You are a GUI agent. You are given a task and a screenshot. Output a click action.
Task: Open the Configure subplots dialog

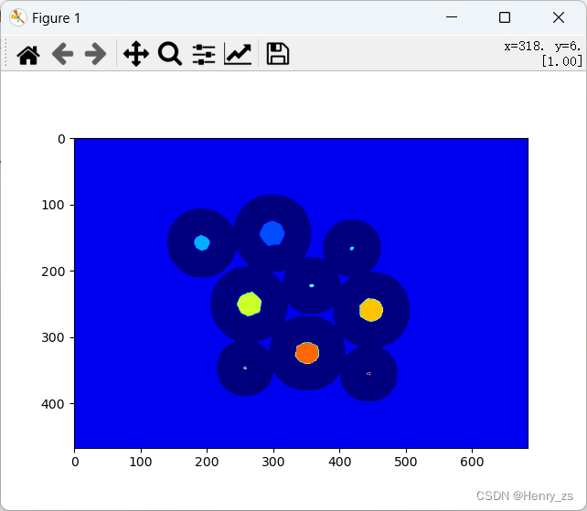coord(204,54)
